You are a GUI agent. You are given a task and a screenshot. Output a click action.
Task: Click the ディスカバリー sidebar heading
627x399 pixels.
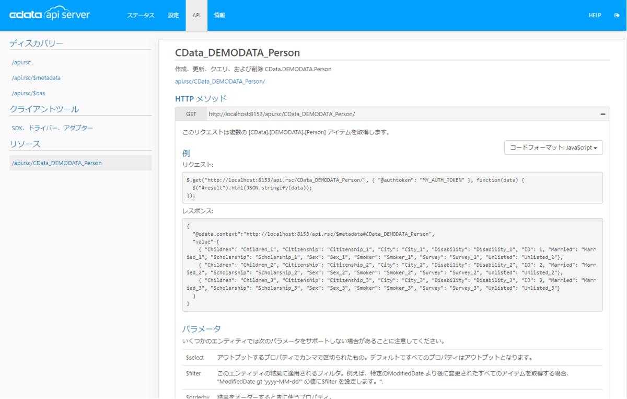pos(37,43)
